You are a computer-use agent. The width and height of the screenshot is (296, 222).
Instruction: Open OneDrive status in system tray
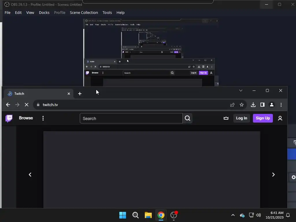click(242, 215)
